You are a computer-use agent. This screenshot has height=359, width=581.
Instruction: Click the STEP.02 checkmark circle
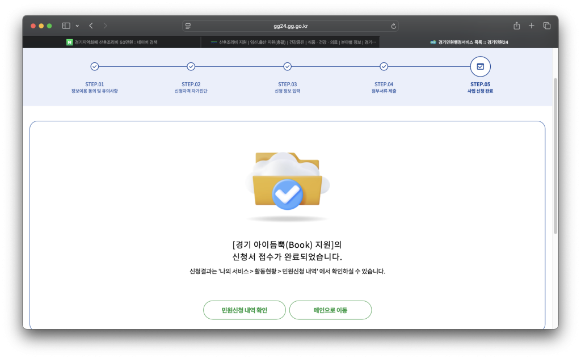[191, 66]
